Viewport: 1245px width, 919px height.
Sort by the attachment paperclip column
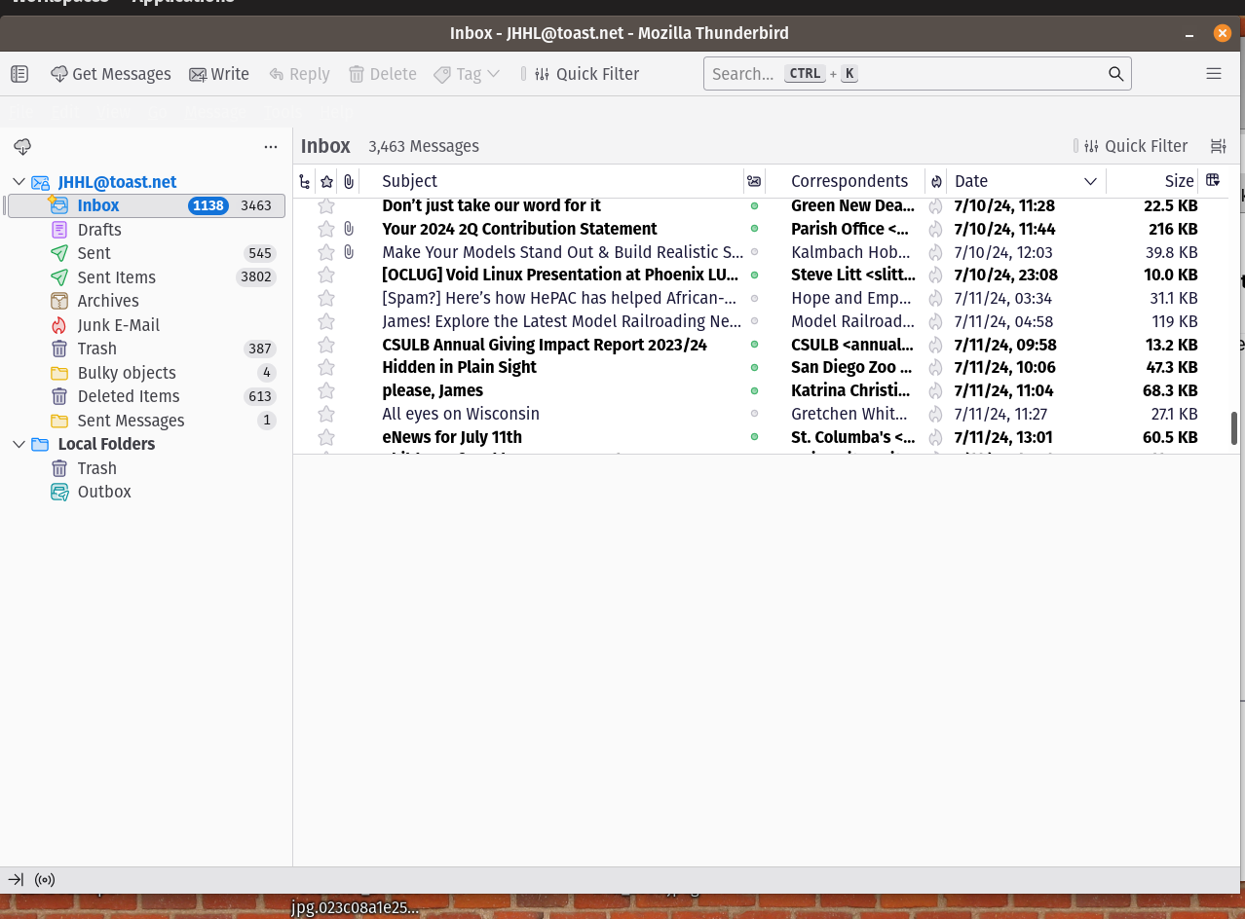[349, 181]
